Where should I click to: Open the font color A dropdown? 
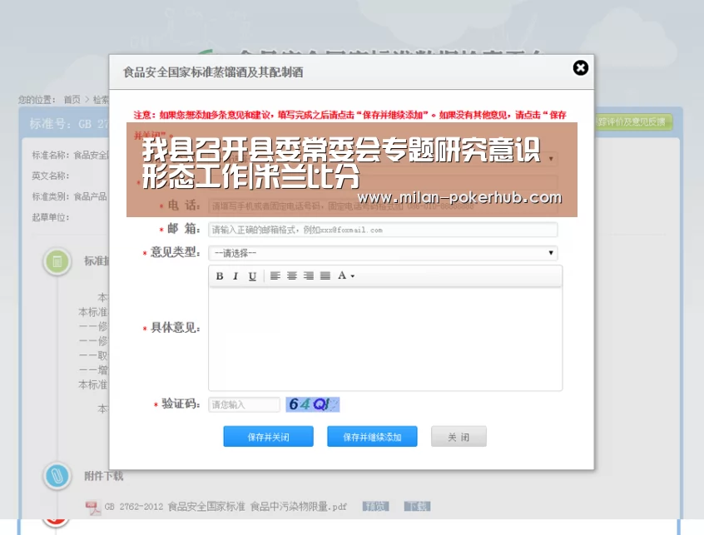(x=345, y=275)
